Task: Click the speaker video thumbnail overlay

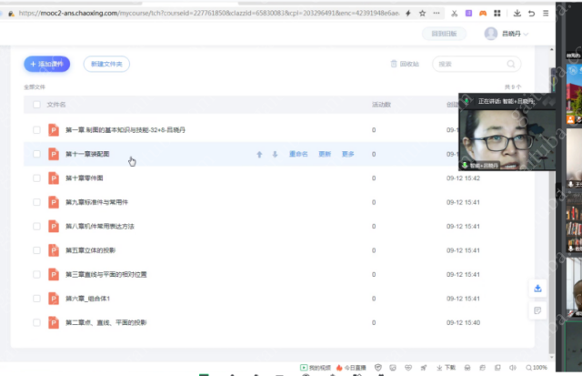Action: (507, 132)
